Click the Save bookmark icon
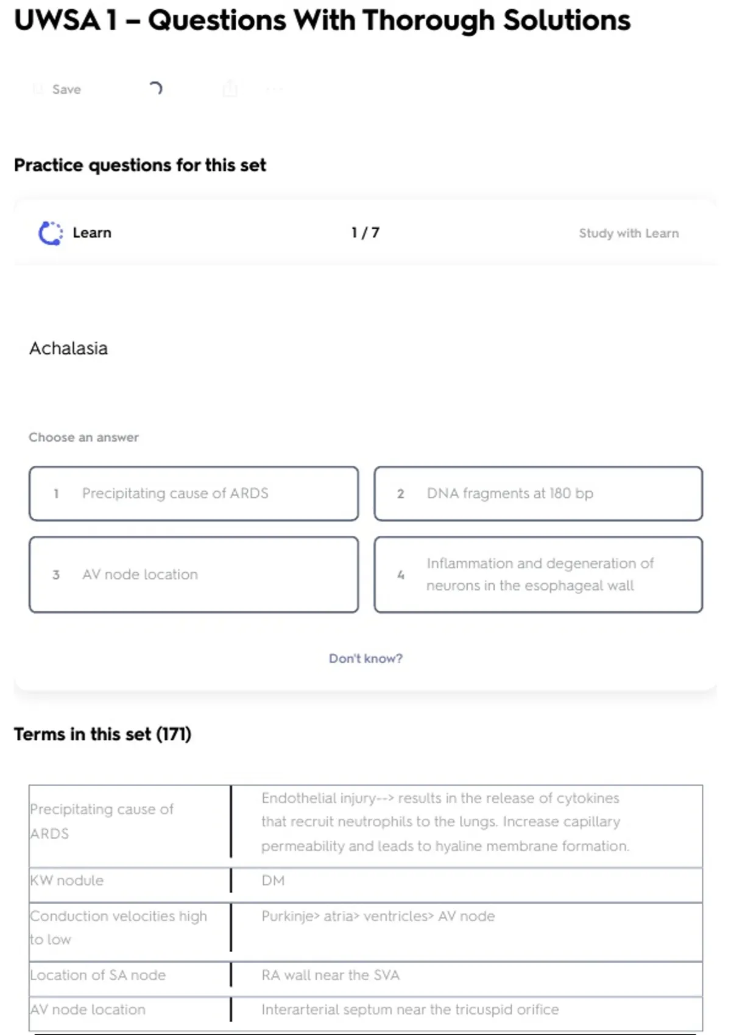Screen dimensions: 731x1035 (x=38, y=89)
